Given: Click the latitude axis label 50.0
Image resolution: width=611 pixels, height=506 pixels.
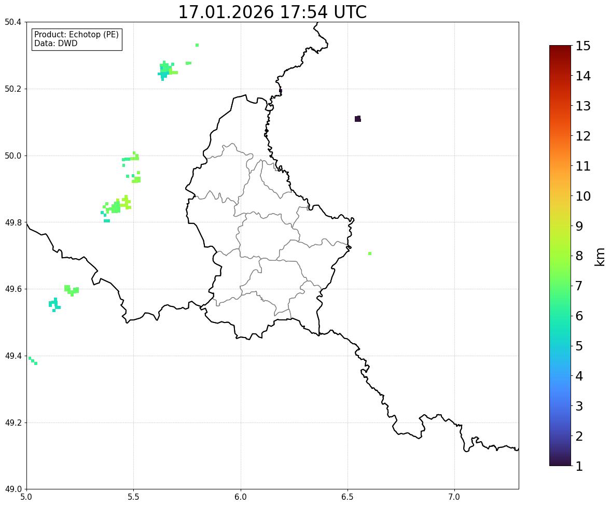Looking at the screenshot, I should tap(13, 156).
